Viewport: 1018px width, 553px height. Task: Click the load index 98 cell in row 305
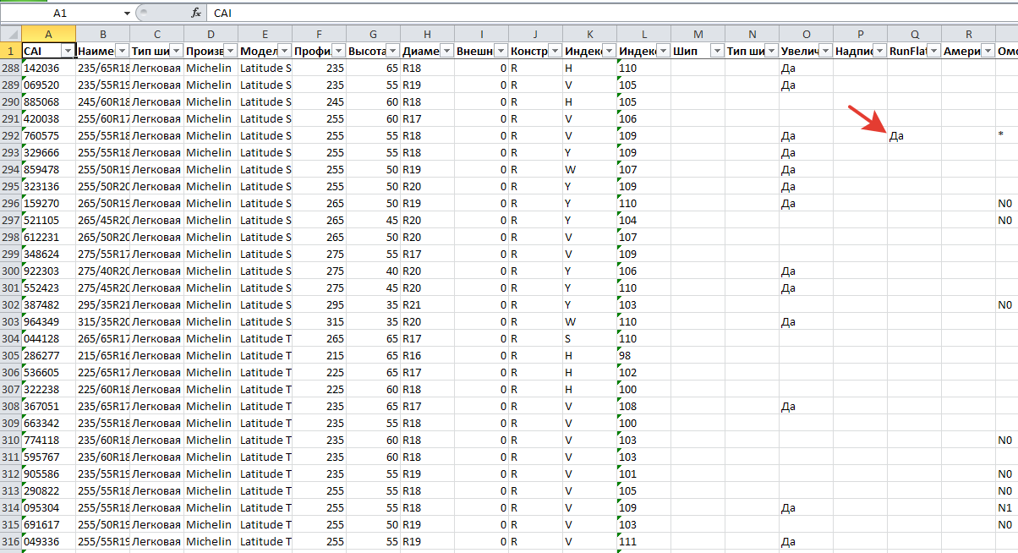point(643,355)
